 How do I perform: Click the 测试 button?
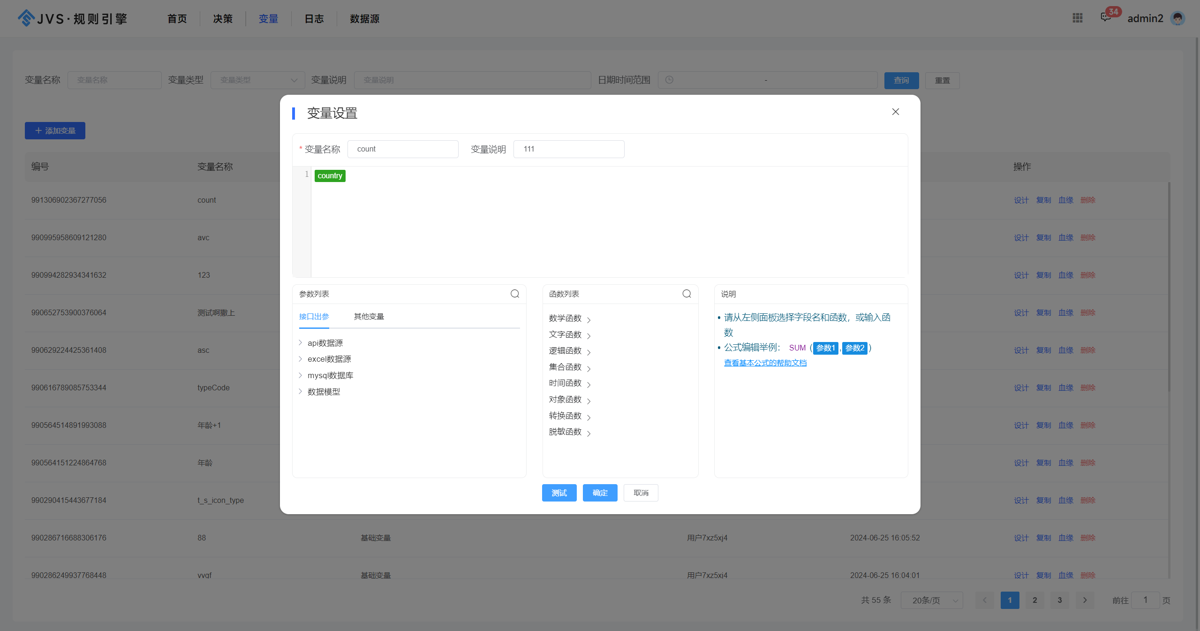click(559, 492)
